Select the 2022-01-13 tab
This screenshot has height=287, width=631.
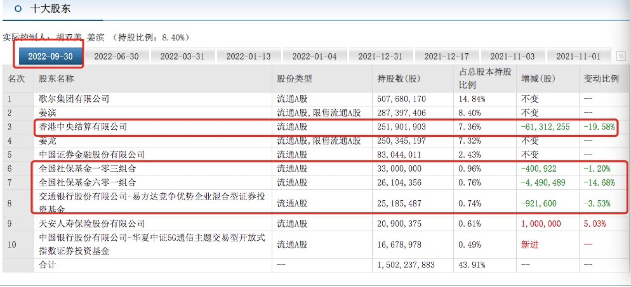point(248,56)
